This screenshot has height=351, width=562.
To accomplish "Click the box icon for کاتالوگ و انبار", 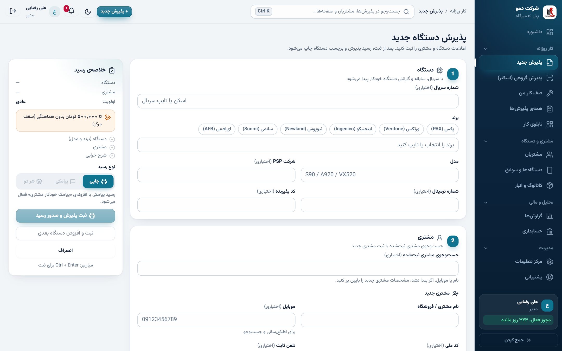I will [x=550, y=185].
